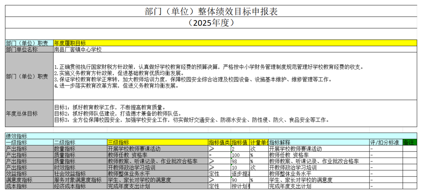Select 质量指标 in the 教师任教 资格率 row

[80, 155]
